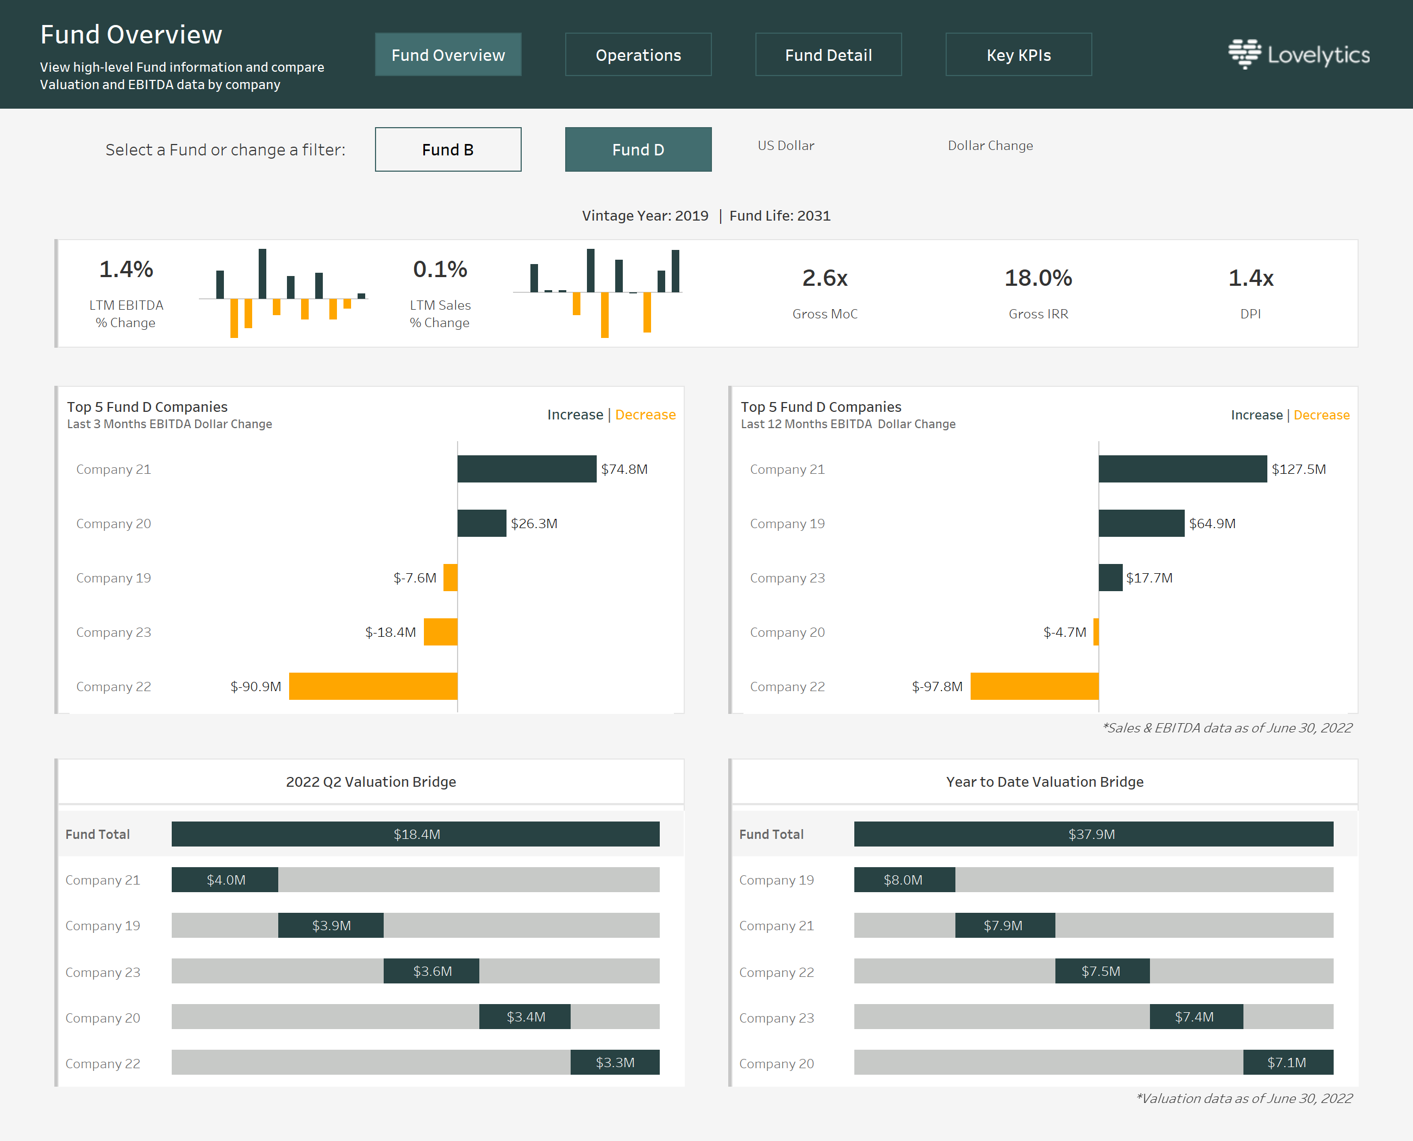
Task: Switch to the Fund Detail tab
Action: coord(828,55)
